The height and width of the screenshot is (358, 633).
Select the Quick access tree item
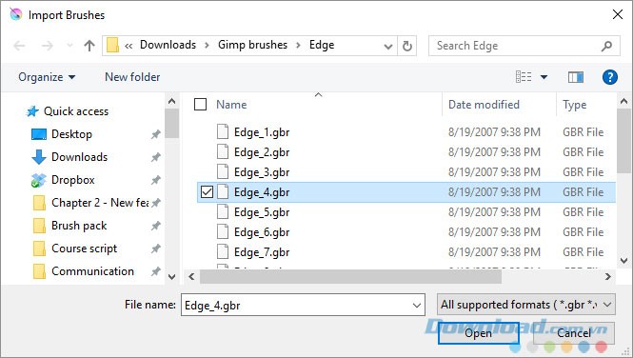click(x=68, y=111)
